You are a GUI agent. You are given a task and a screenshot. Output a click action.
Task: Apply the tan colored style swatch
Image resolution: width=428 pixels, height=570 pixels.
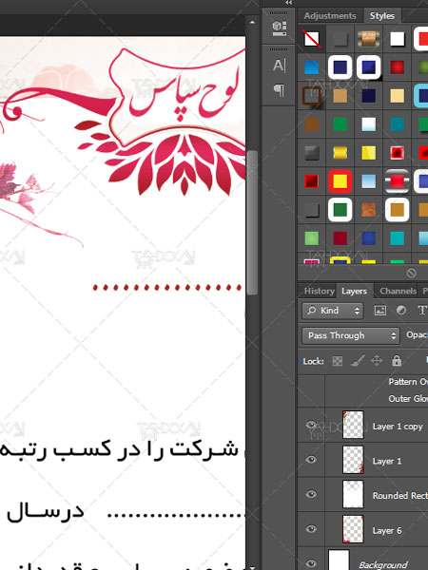pos(340,96)
